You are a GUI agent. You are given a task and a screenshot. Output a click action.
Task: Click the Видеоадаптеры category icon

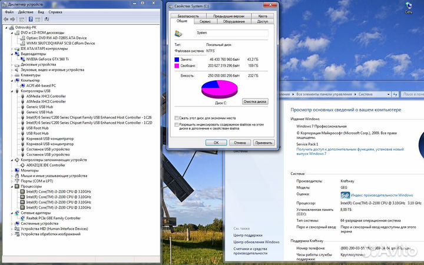point(17,54)
